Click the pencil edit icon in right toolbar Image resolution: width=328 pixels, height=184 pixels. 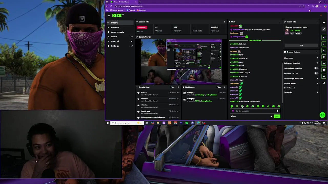tap(324, 29)
